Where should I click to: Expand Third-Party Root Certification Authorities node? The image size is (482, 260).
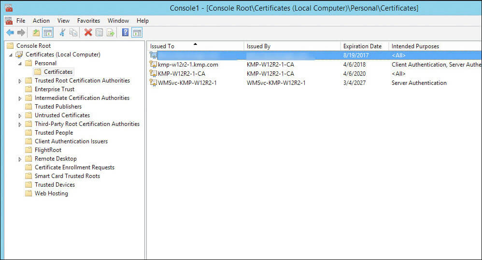pos(20,124)
